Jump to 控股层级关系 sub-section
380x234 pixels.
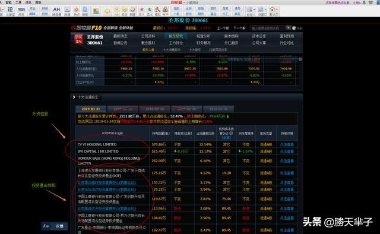pos(218,50)
